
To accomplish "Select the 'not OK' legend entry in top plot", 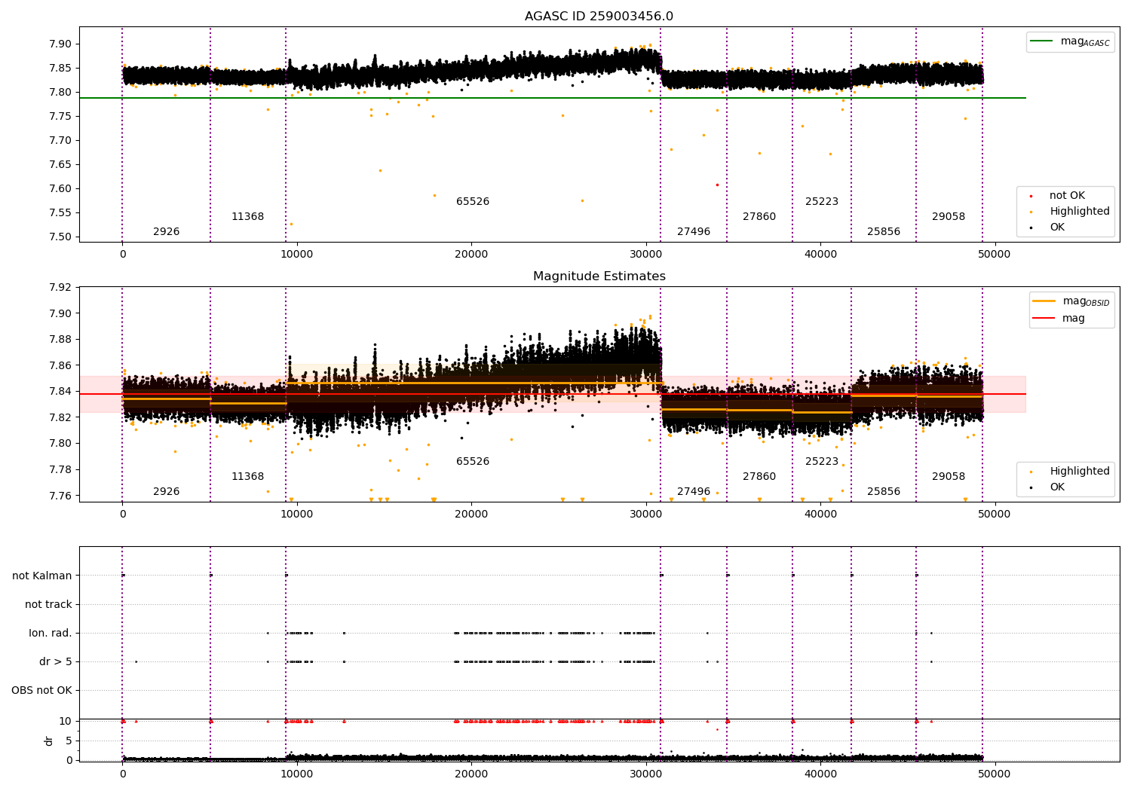I will click(1067, 196).
